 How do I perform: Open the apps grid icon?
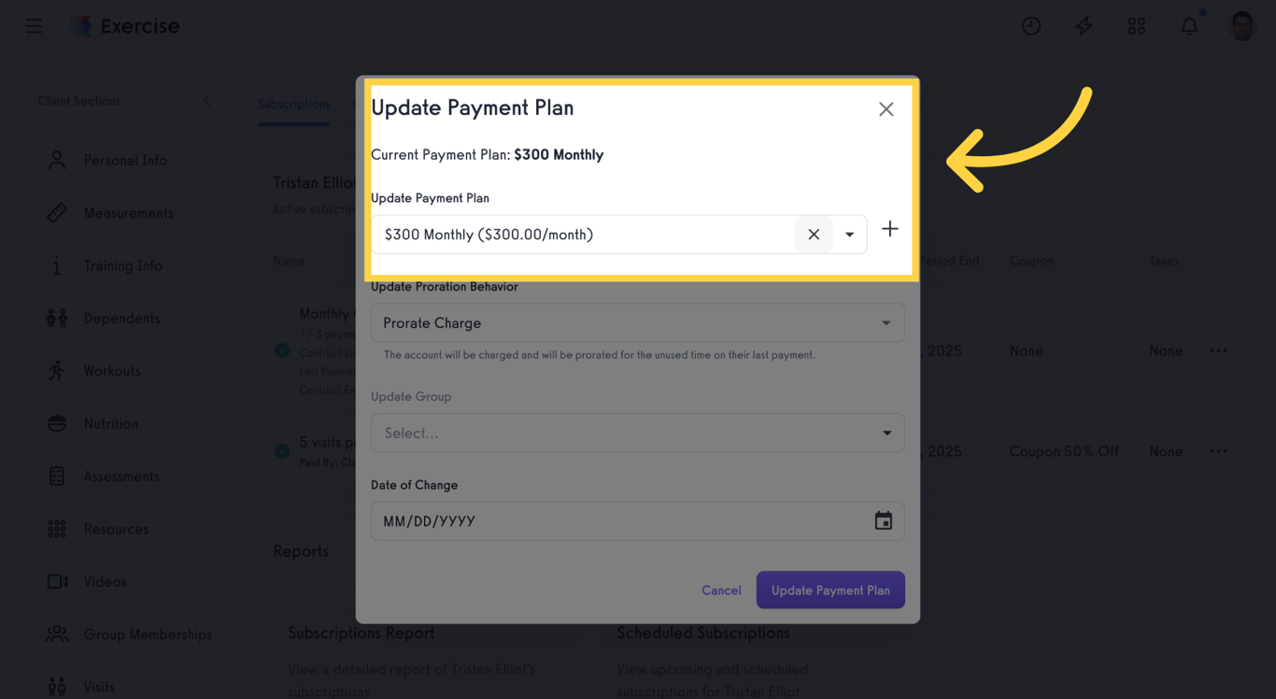click(1137, 25)
